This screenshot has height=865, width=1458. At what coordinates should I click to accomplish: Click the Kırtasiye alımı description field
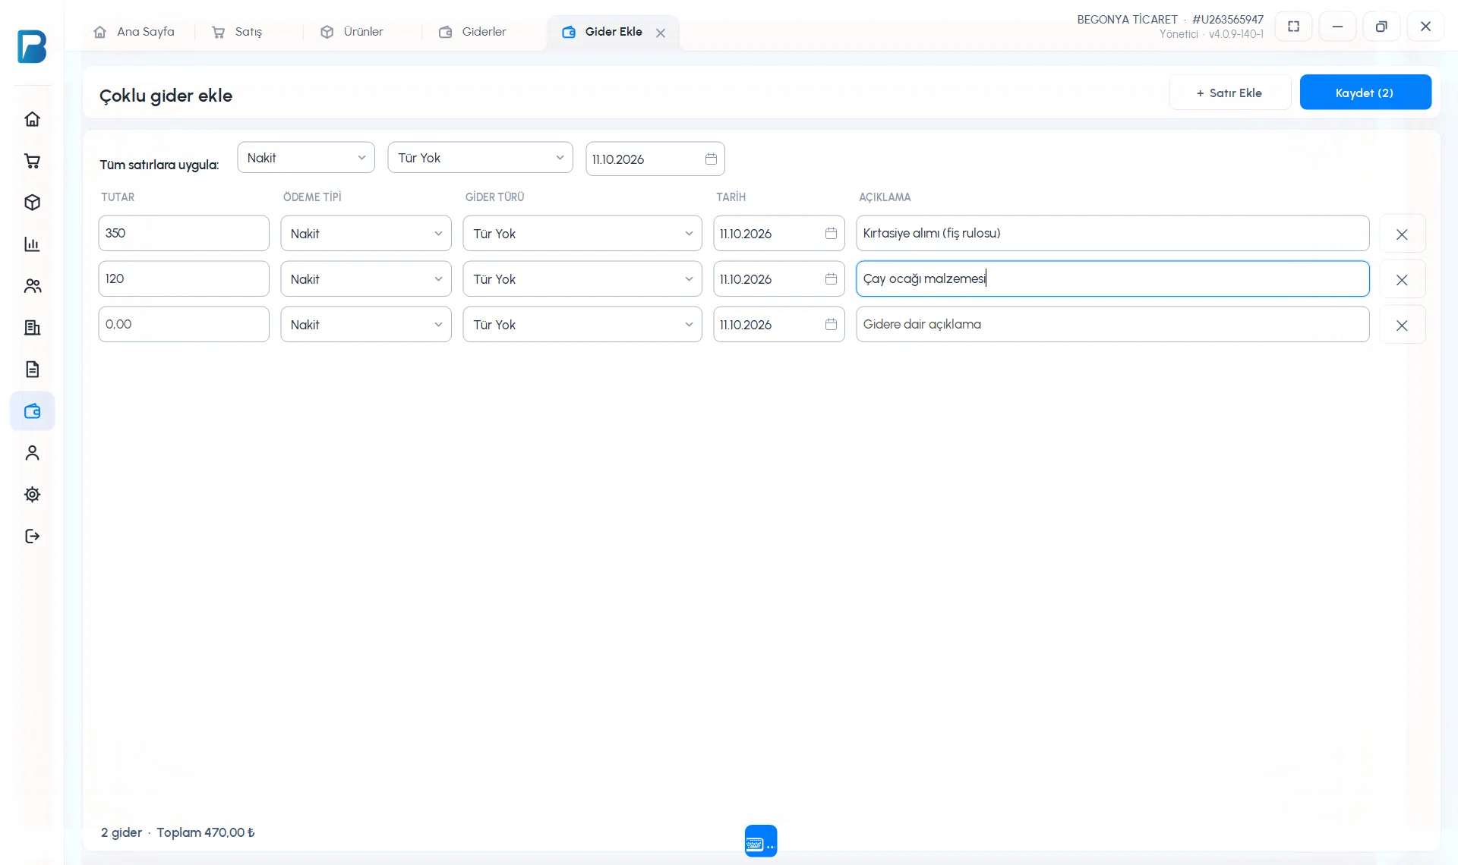click(x=1112, y=234)
